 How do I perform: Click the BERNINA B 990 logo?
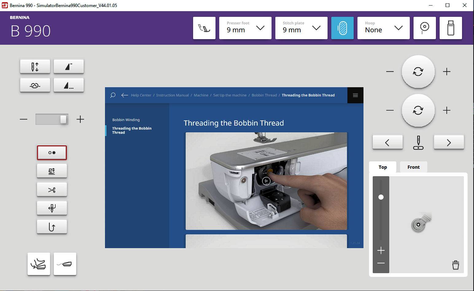pyautogui.click(x=30, y=27)
